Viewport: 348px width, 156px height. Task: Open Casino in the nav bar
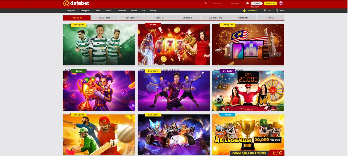(x=97, y=11)
